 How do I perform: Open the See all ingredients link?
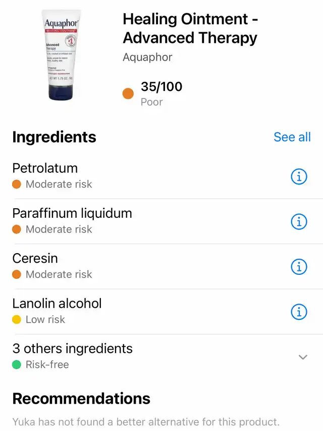click(292, 137)
